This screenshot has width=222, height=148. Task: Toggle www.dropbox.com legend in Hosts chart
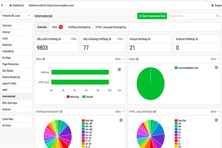coord(186,68)
